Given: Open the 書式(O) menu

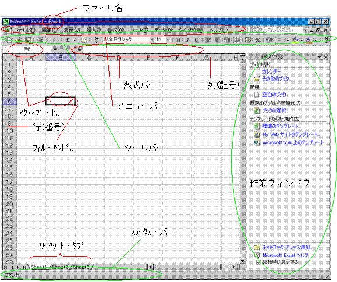Looking at the screenshot, I should pyautogui.click(x=115, y=30).
